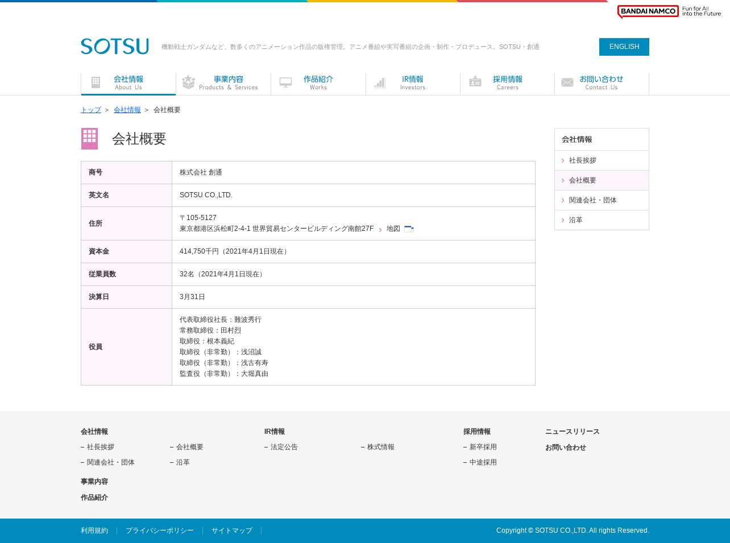Open footer 社長挨拶 link
The image size is (730, 543).
click(101, 447)
